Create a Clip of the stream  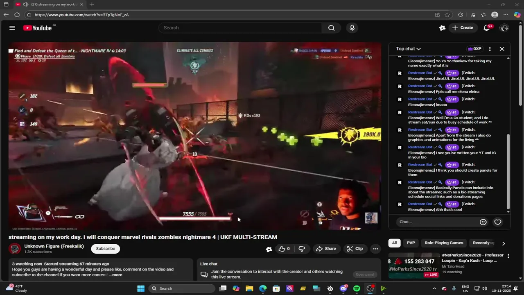tap(355, 249)
